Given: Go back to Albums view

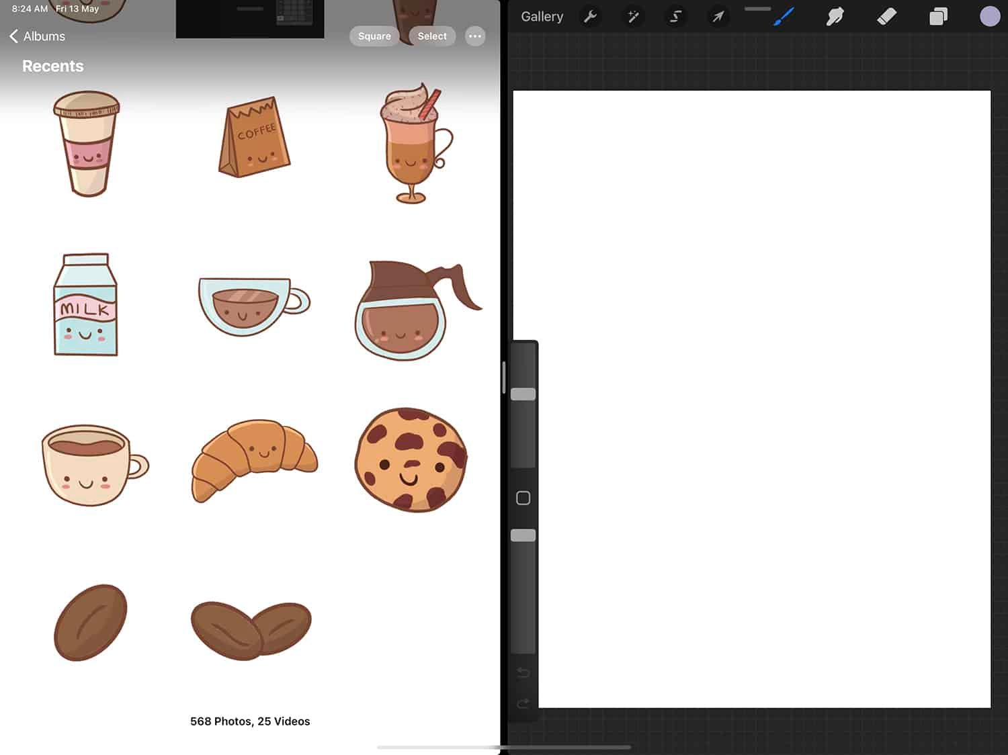Looking at the screenshot, I should pyautogui.click(x=37, y=36).
